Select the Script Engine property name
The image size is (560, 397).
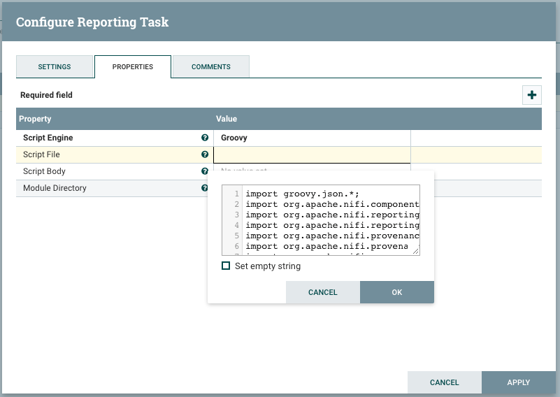tap(48, 138)
